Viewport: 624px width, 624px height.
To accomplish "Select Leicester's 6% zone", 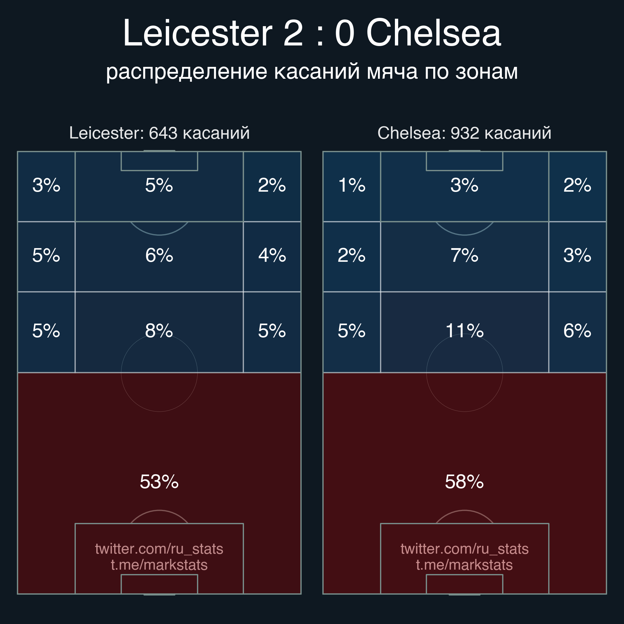I will click(x=159, y=256).
